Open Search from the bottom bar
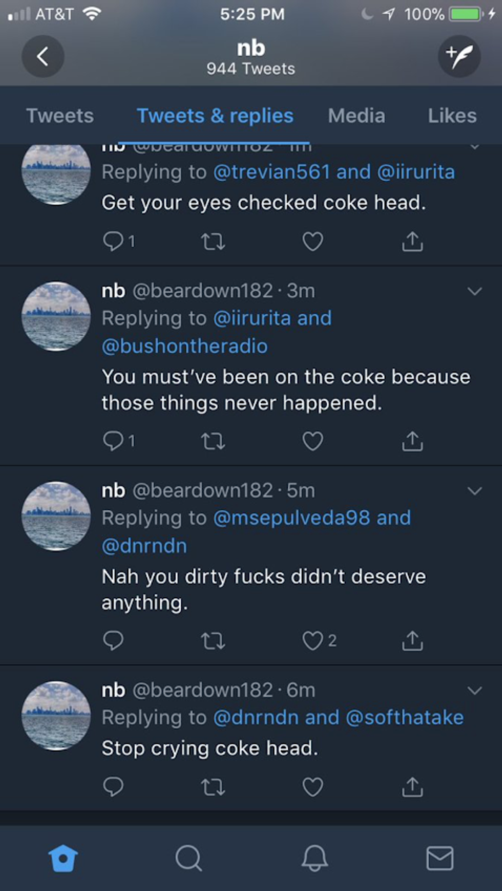This screenshot has height=891, width=502. click(189, 858)
